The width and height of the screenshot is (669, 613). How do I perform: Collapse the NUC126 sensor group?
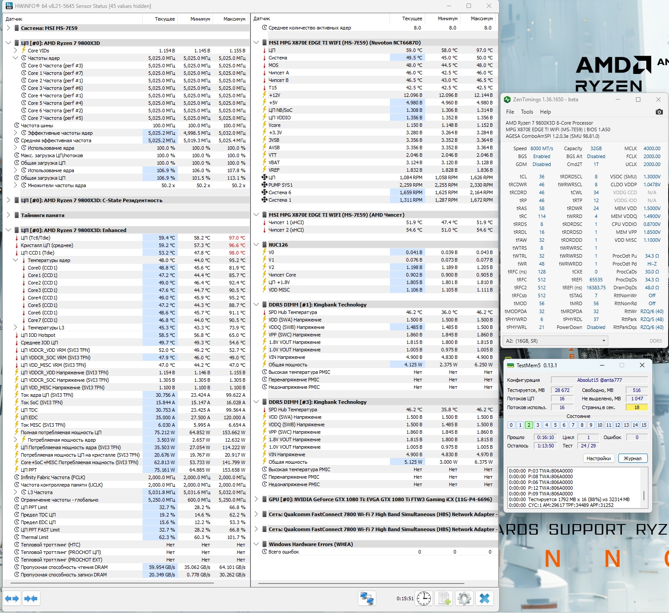(x=256, y=245)
